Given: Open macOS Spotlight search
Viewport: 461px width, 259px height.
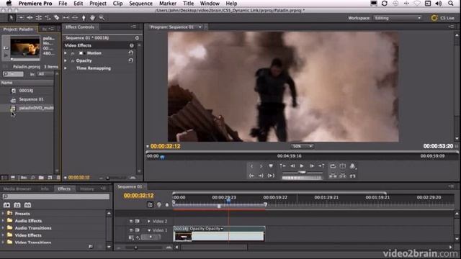Looking at the screenshot, I should [451, 4].
